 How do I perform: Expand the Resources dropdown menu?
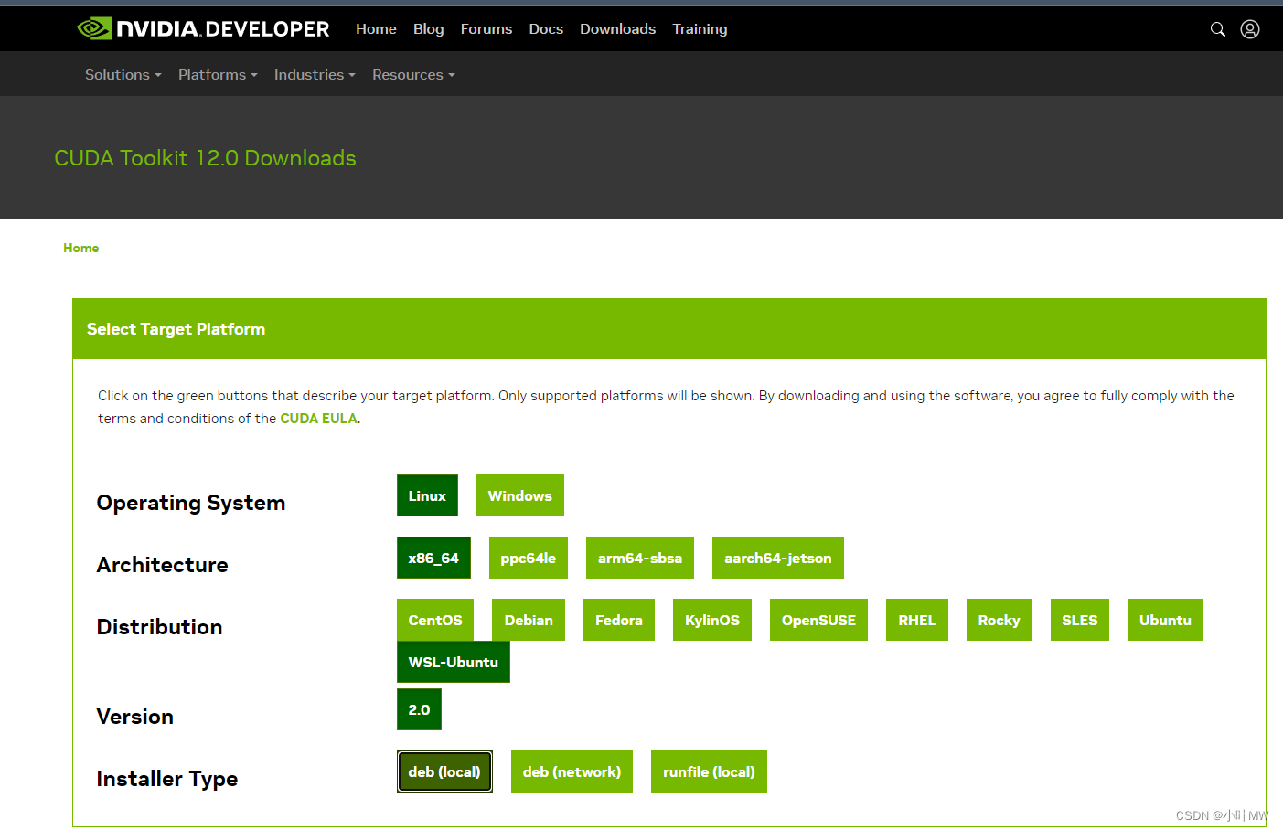click(413, 75)
